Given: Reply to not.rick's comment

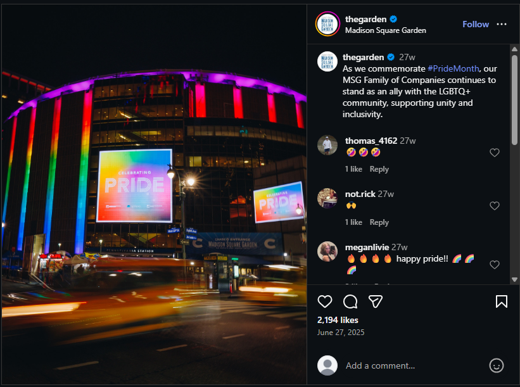Looking at the screenshot, I should [379, 222].
